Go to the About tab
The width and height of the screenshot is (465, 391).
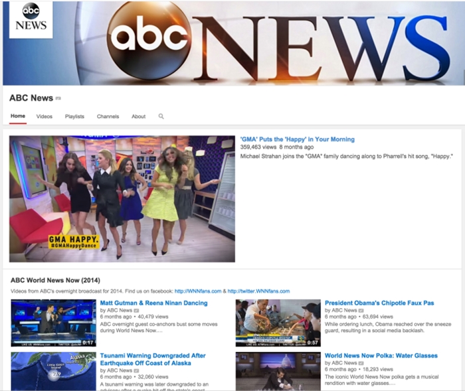(x=138, y=116)
